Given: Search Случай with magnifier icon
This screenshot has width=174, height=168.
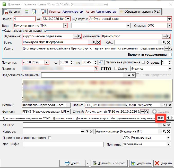Looking at the screenshot, I should 147,112.
